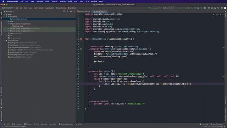Click the Expand All icon in Project panel

click(x=67, y=11)
